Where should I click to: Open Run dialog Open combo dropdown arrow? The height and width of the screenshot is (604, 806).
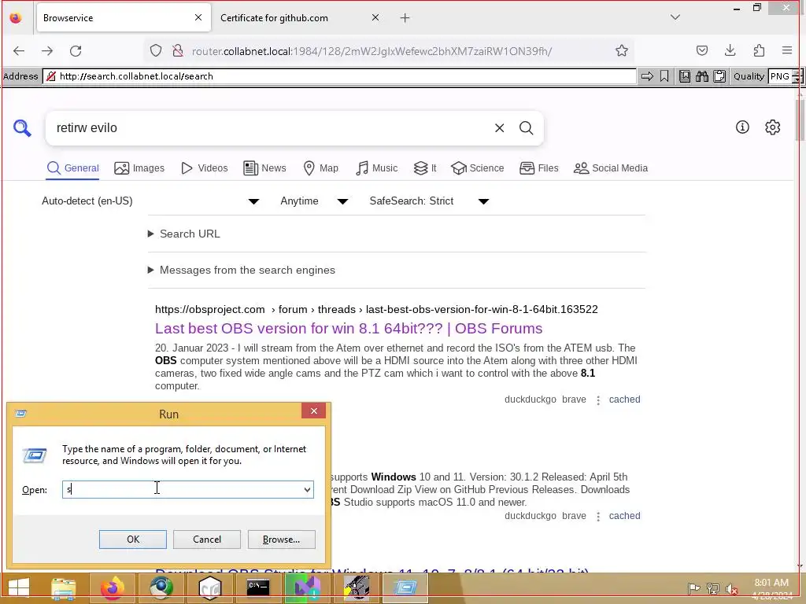[x=307, y=489]
